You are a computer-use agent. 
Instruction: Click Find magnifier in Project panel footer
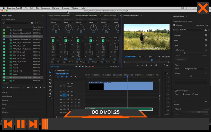[x=32, y=87]
